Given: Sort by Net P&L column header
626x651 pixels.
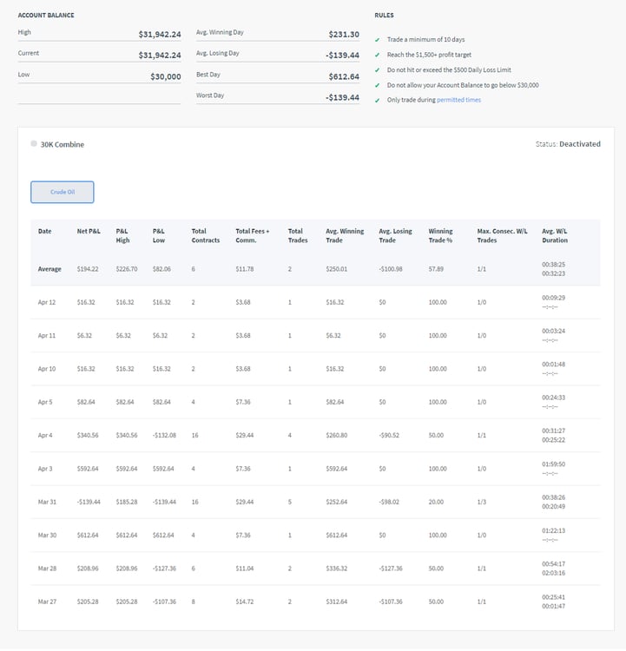Looking at the screenshot, I should point(89,232).
